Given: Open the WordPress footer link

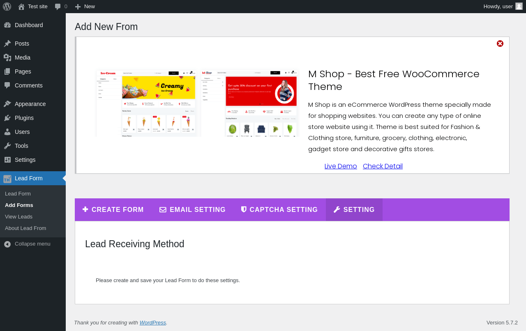Looking at the screenshot, I should (x=153, y=323).
